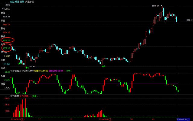The width and height of the screenshot is (193, 121).
Task: Click the 2019/01/02 date marker on the axis
Action: tap(106, 119)
